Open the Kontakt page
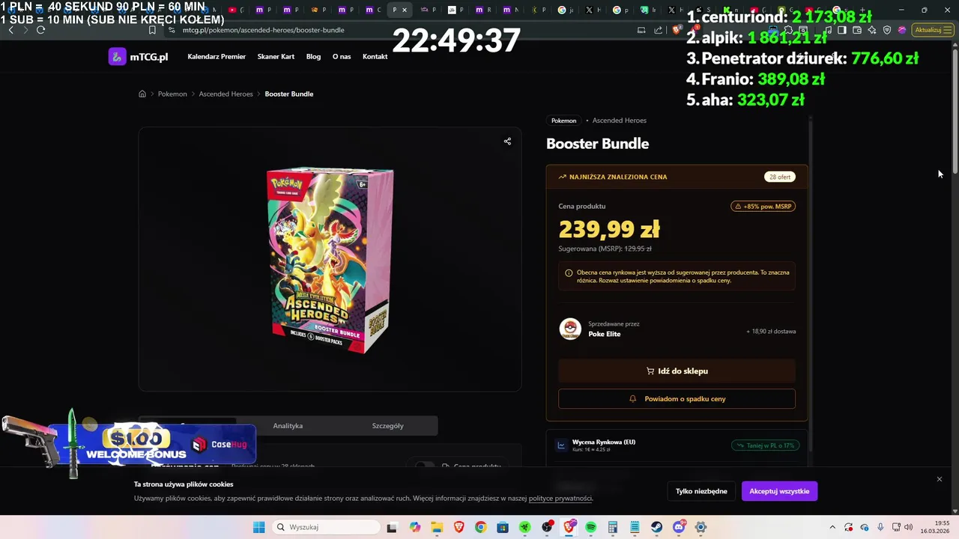The image size is (959, 539). coord(375,57)
